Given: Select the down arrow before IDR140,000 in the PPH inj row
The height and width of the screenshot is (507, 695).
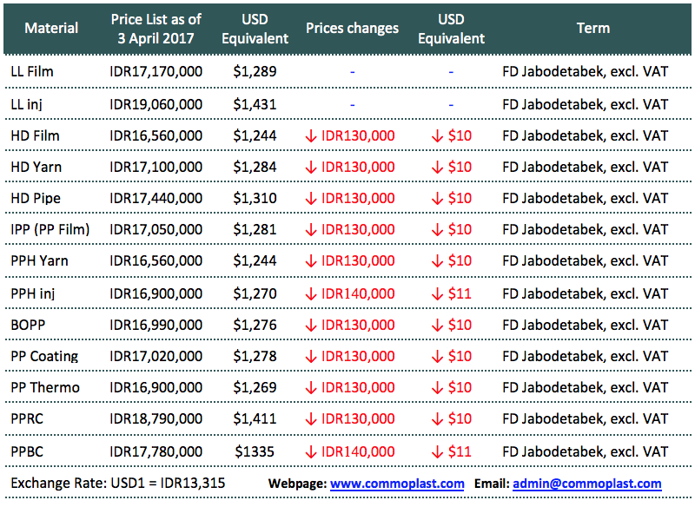Looking at the screenshot, I should click(x=311, y=293).
